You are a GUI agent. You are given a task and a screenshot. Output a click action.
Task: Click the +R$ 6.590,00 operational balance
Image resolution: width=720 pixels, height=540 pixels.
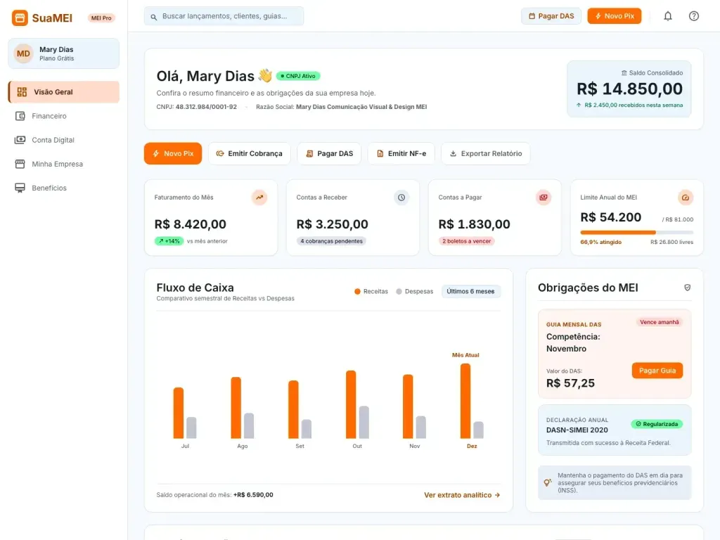pyautogui.click(x=253, y=495)
